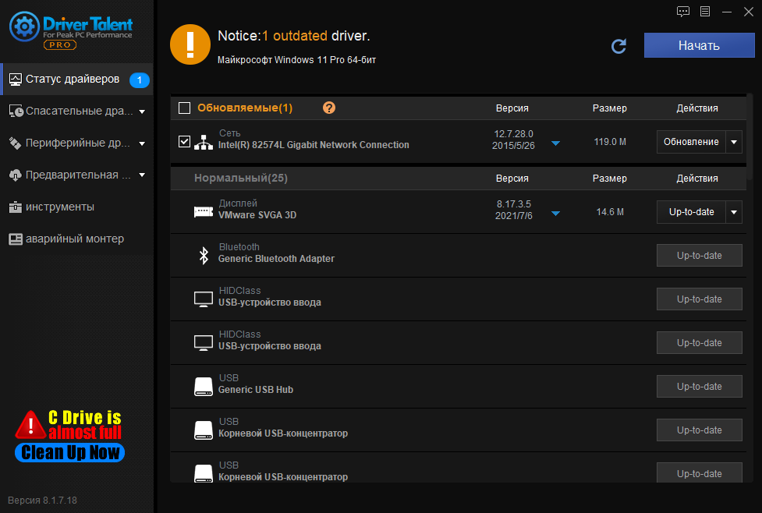Image resolution: width=762 pixels, height=513 pixels.
Task: Open the Статус драйверов section
Action: point(72,79)
